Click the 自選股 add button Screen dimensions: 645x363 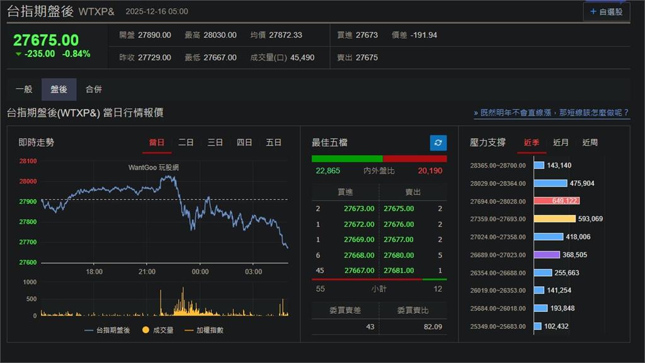(x=606, y=11)
